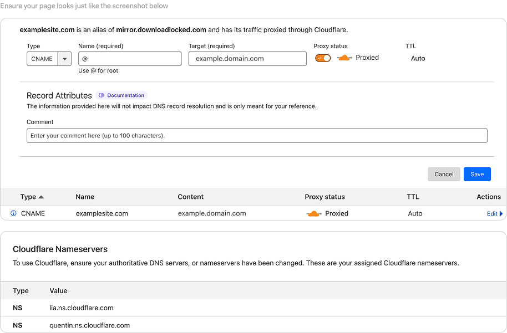Click the info icon beside the CNAME record
This screenshot has height=333, width=507.
[x=14, y=213]
